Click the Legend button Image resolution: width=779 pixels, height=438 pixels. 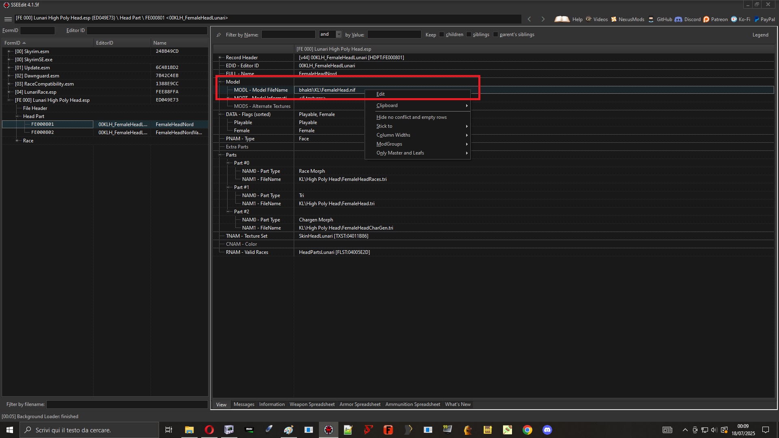(x=760, y=35)
